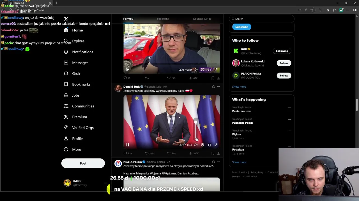
Task: Open options for Panie Januszu trend
Action: point(289,108)
